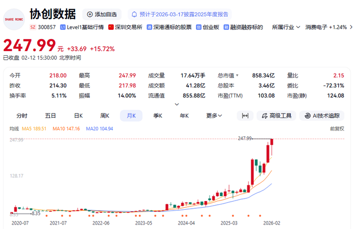Expand more quote data with down chevron
Image resolution: width=356 pixels, height=229 pixels.
tap(177, 104)
